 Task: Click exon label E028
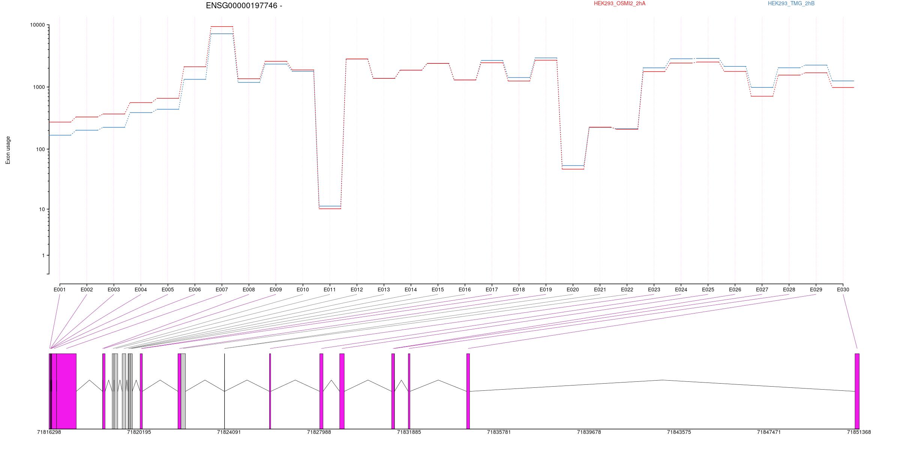coord(789,289)
